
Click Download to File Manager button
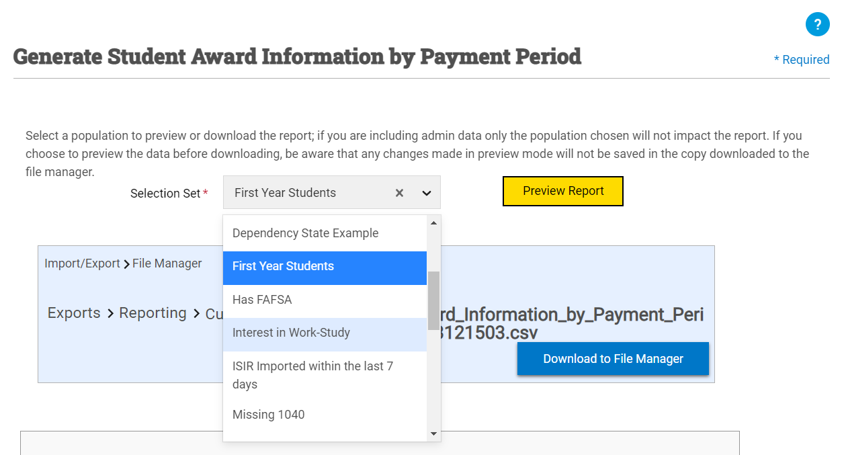[612, 359]
